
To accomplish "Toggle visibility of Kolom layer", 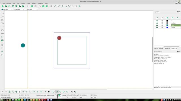I will (157, 27).
